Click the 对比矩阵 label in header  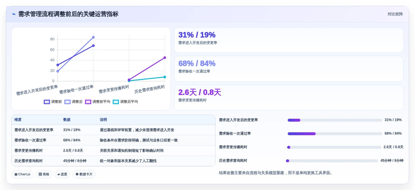[x=395, y=14]
